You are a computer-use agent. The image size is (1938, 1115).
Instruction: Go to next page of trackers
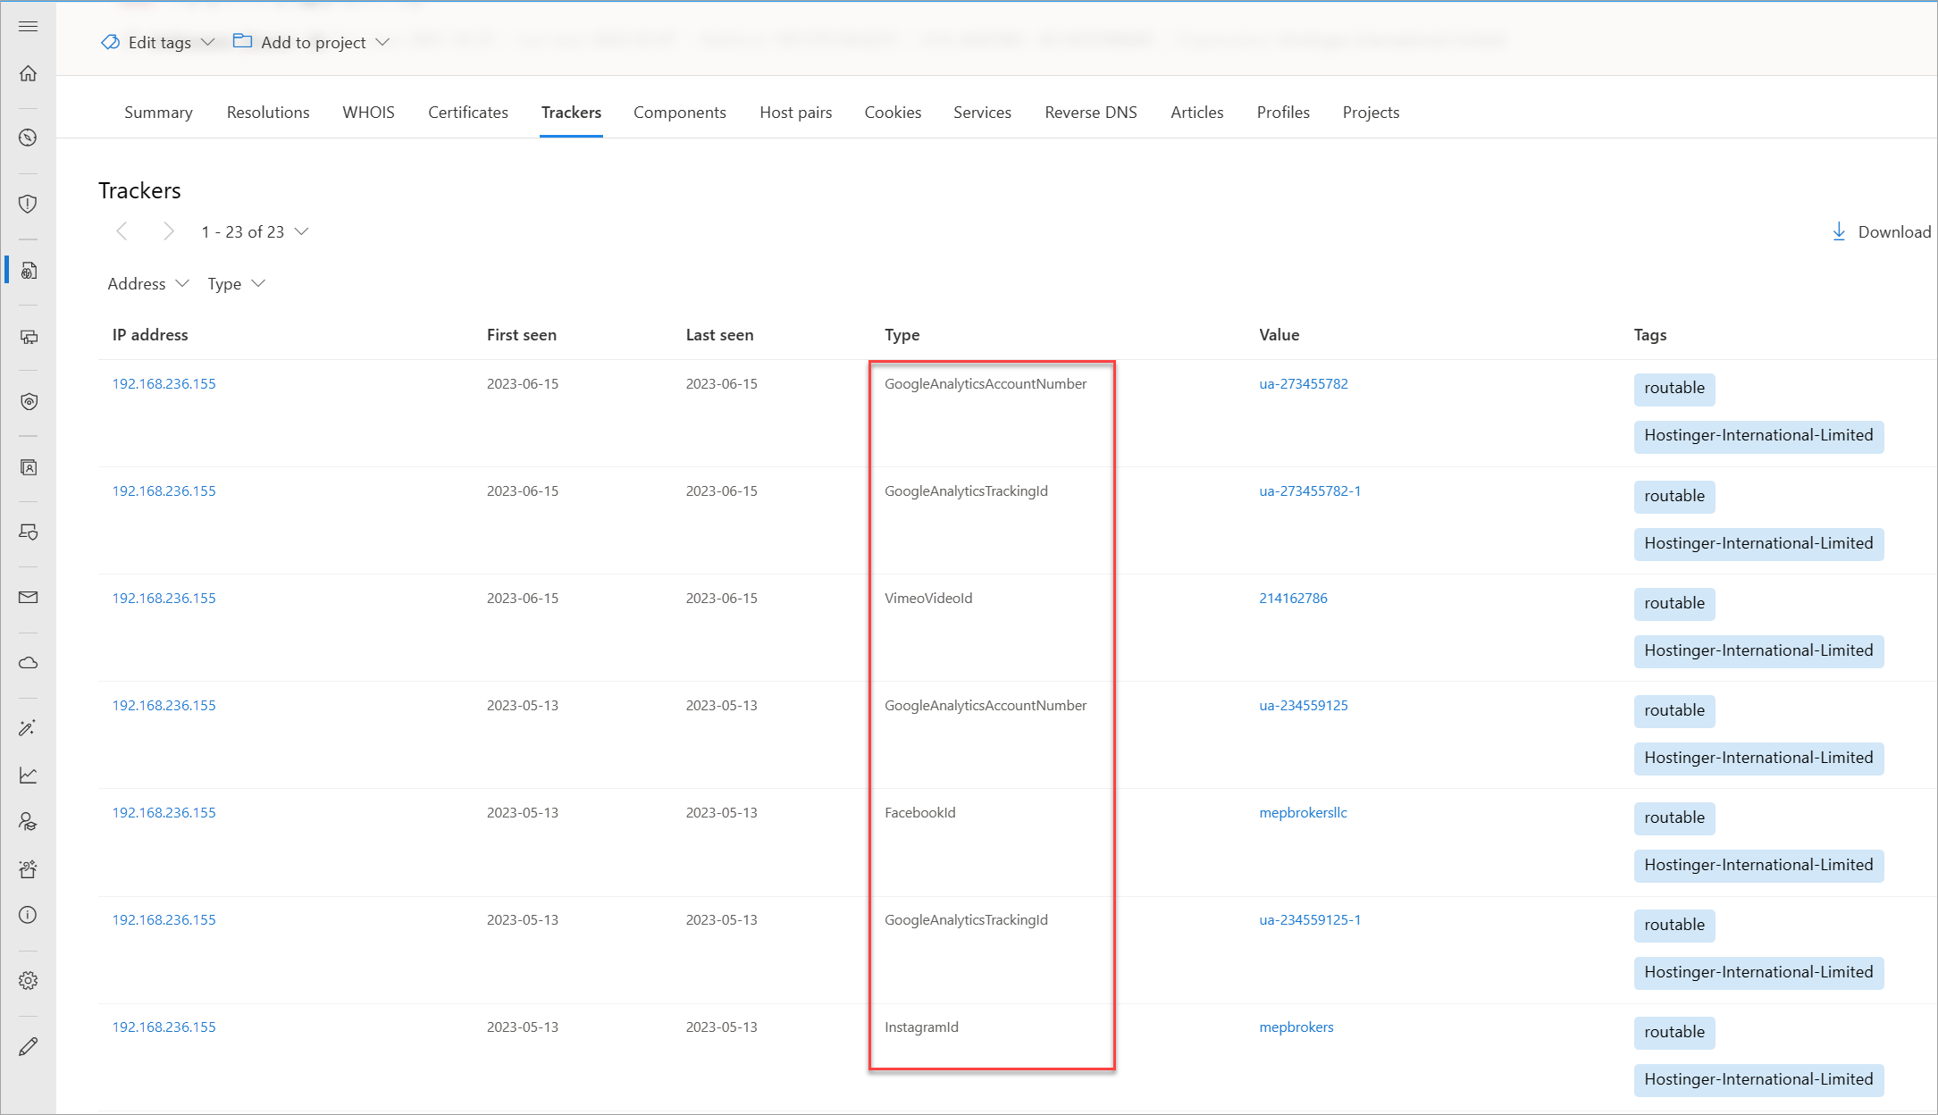click(168, 231)
